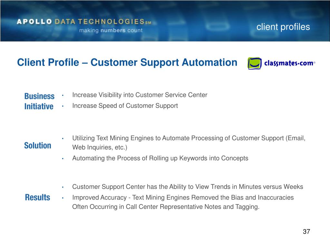
Task: Click the Results section heading
Action: click(37, 197)
